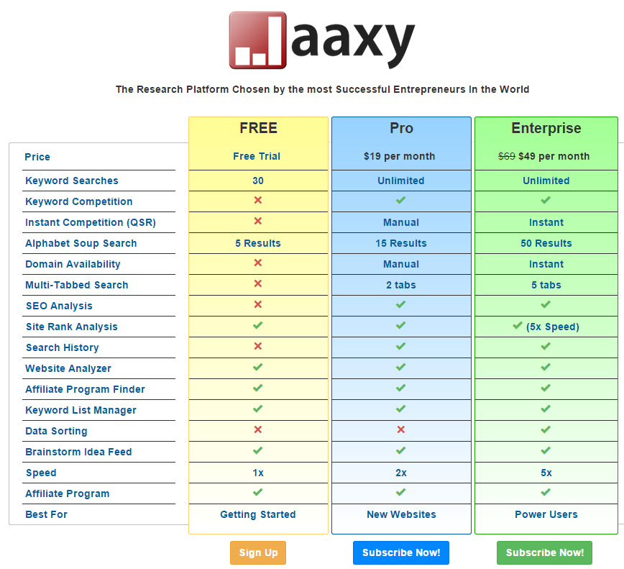Image resolution: width=624 pixels, height=569 pixels.
Task: Click the 'Keyword Searches' row label
Action: (x=72, y=181)
